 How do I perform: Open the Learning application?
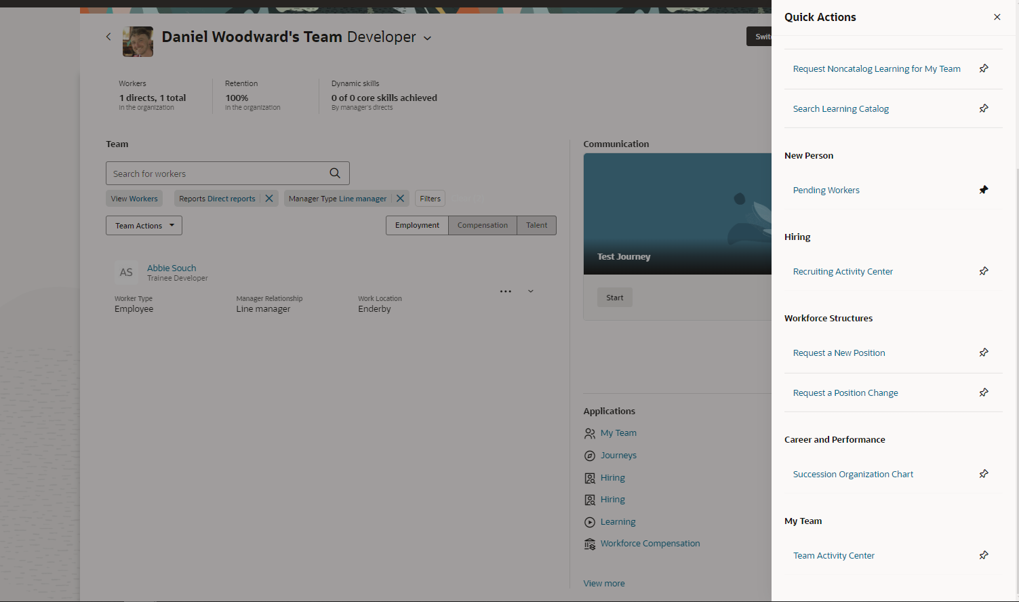point(618,522)
